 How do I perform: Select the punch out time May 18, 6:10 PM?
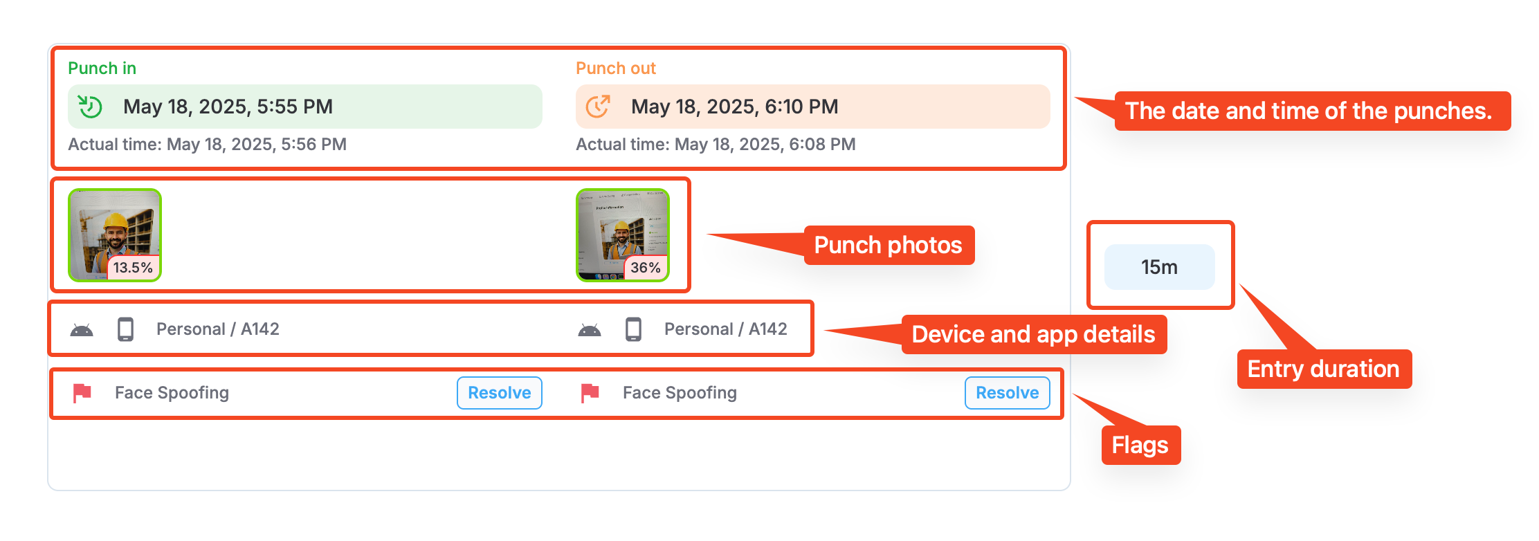click(734, 107)
